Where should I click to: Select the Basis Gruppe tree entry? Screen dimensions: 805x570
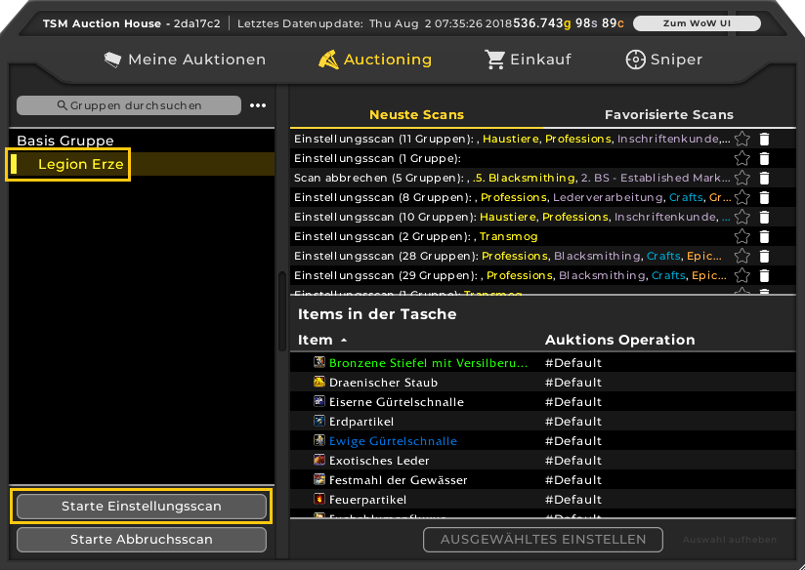click(65, 141)
